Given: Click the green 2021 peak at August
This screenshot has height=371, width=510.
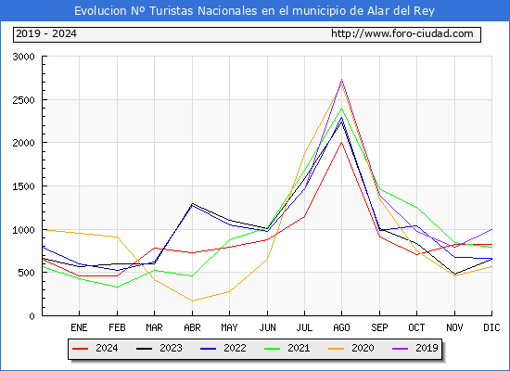Looking at the screenshot, I should pyautogui.click(x=341, y=108).
